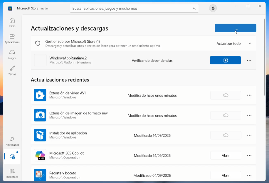Maximize the Microsoft Store window

tap(248, 6)
